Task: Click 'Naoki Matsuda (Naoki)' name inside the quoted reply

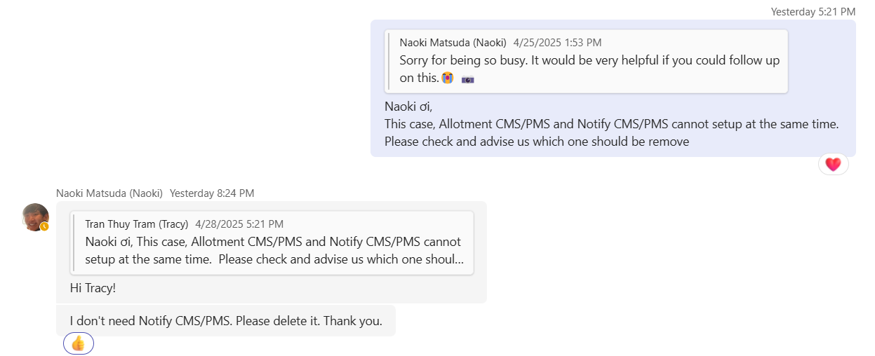Action: point(453,43)
